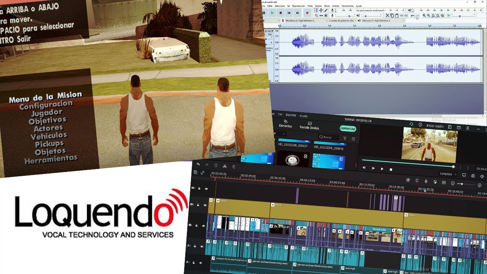Click the Paste icon in Audacity toolbar
The width and height of the screenshot is (487, 274).
(397, 16)
